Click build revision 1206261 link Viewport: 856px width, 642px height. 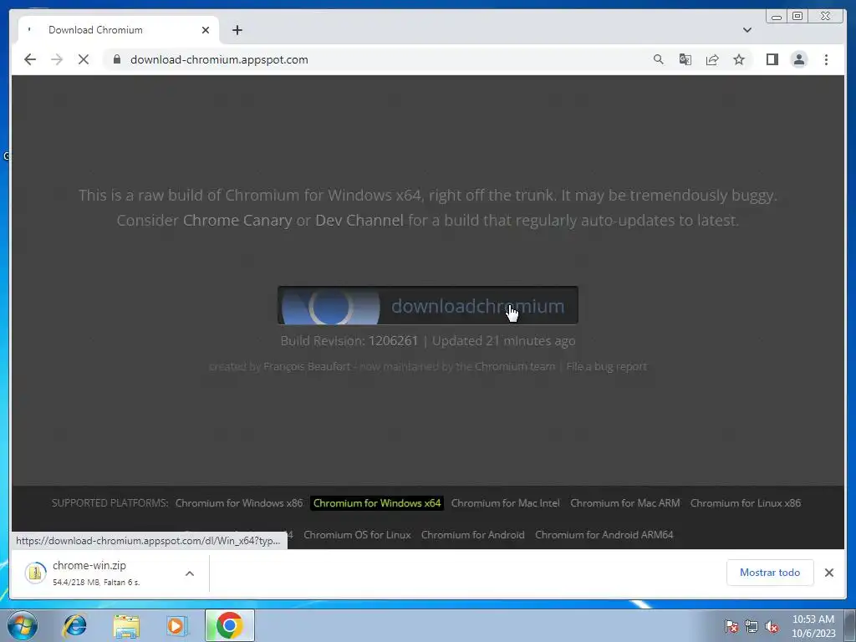pyautogui.click(x=393, y=341)
